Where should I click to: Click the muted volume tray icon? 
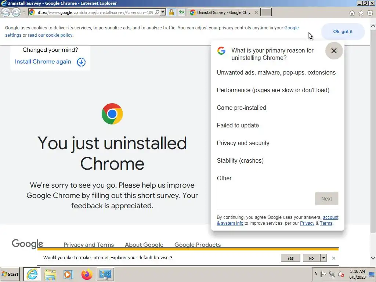point(341,274)
